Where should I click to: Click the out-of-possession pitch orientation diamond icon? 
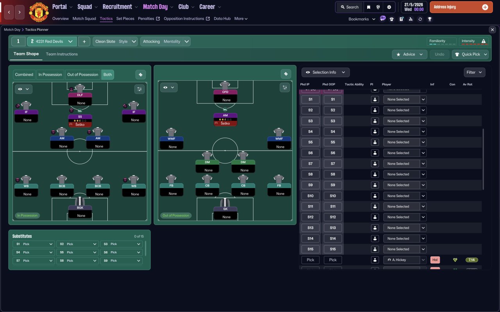click(286, 74)
